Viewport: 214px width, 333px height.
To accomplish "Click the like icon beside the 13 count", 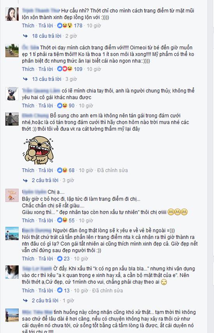I will (60, 290).
